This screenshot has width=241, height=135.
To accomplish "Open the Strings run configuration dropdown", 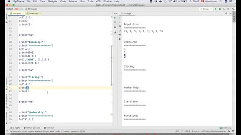I will [206, 9].
